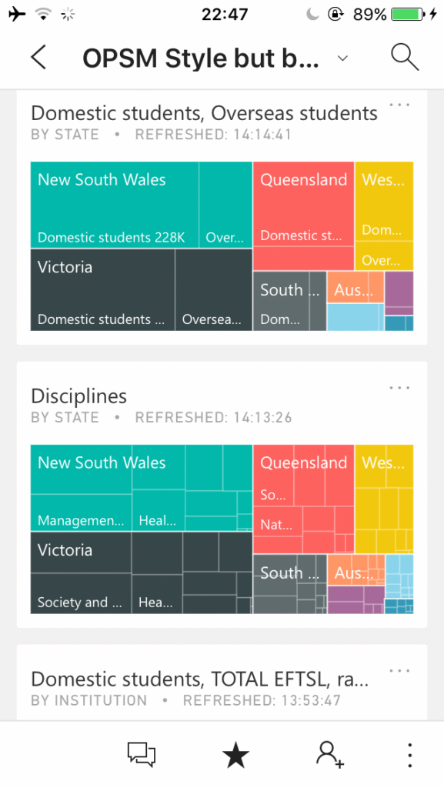Select Victoria Overseas students block
Viewport: 444px width, 788px height.
[x=214, y=289]
